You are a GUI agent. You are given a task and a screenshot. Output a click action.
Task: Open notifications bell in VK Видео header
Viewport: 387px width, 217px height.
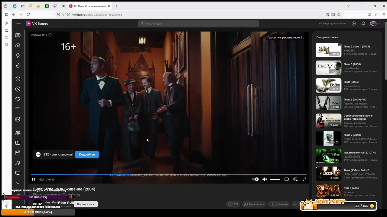tap(363, 24)
